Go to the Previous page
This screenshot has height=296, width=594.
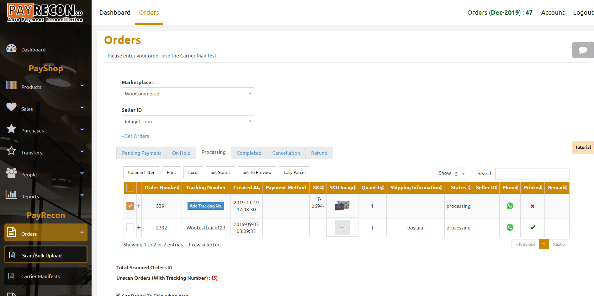pos(525,244)
